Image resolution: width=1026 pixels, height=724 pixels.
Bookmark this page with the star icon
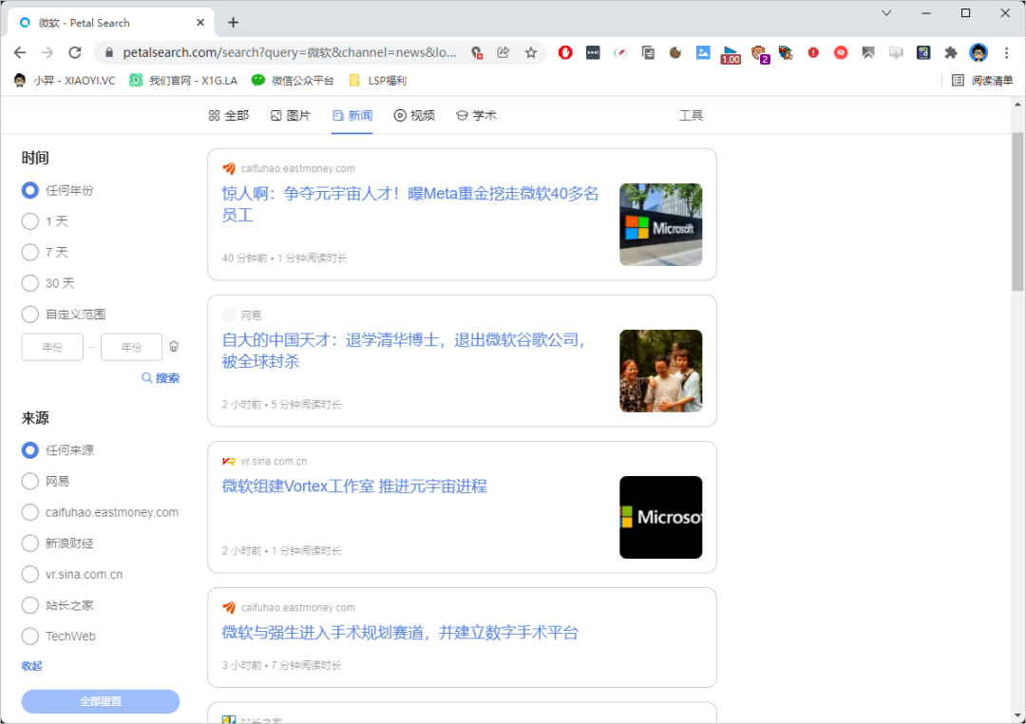[531, 52]
